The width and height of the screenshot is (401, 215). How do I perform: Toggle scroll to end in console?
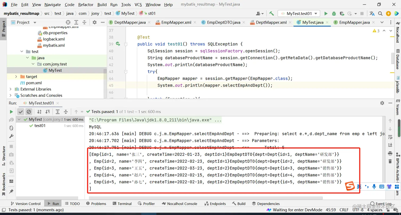[x=390, y=145]
